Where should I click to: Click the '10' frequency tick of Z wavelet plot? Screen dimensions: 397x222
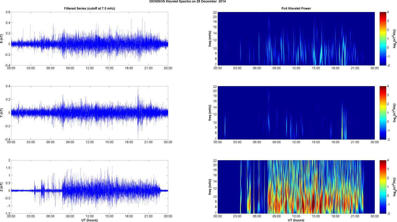215,197
